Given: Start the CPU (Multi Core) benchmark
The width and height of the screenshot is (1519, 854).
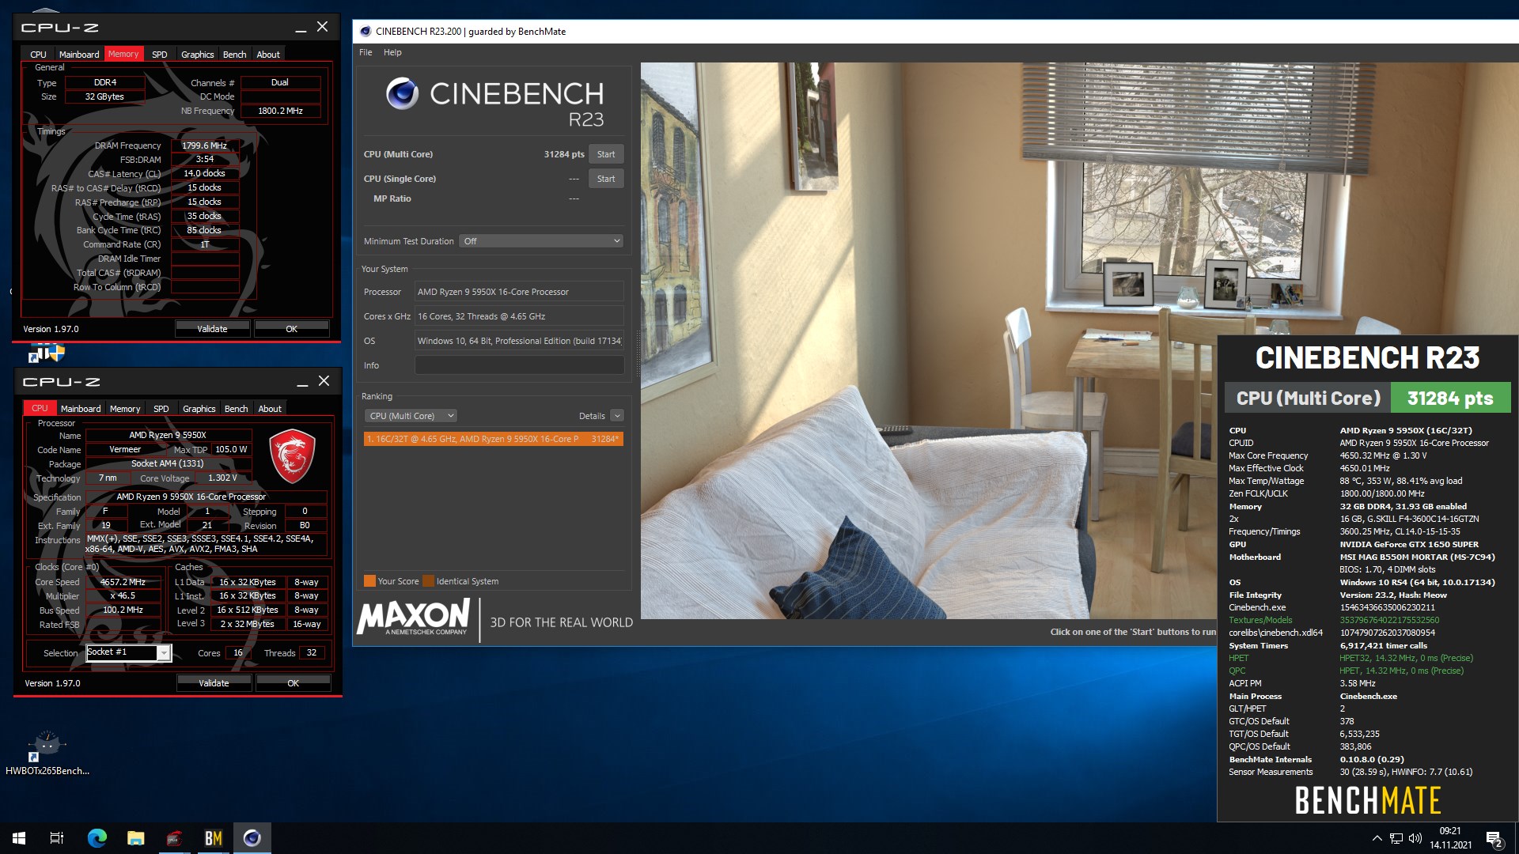Looking at the screenshot, I should [x=606, y=154].
